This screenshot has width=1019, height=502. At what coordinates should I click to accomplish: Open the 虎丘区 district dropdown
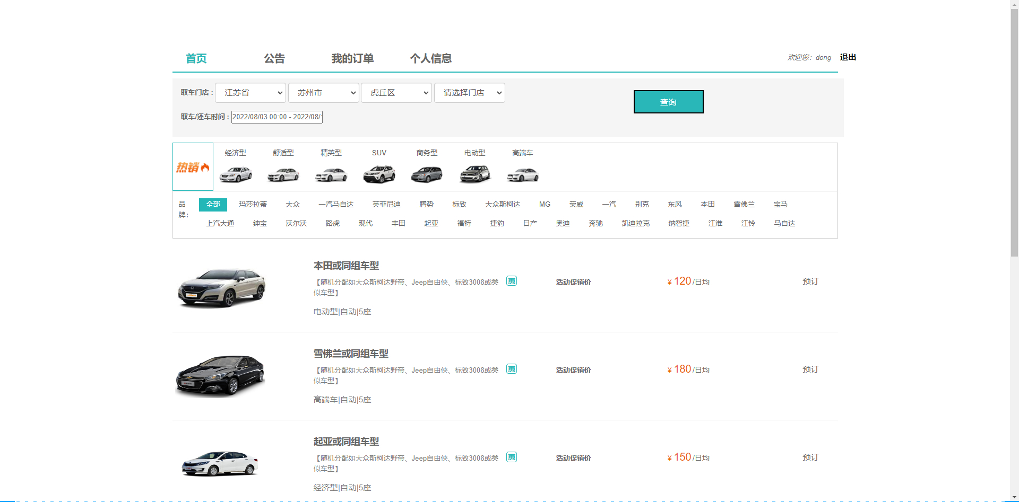(x=396, y=93)
